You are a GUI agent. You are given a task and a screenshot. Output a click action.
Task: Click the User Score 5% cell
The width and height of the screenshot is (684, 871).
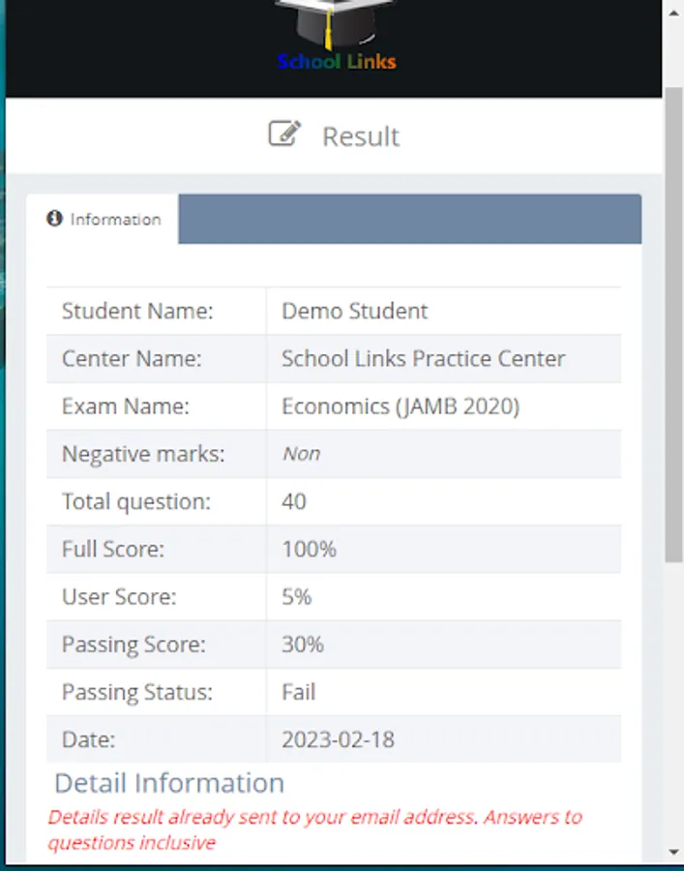[297, 597]
